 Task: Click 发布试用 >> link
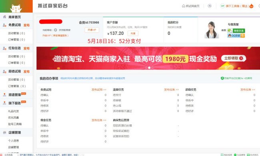coord(99,90)
